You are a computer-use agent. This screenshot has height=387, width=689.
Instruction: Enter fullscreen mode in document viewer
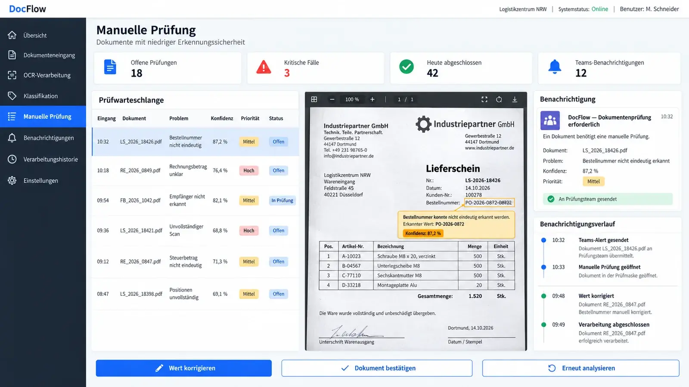point(484,99)
